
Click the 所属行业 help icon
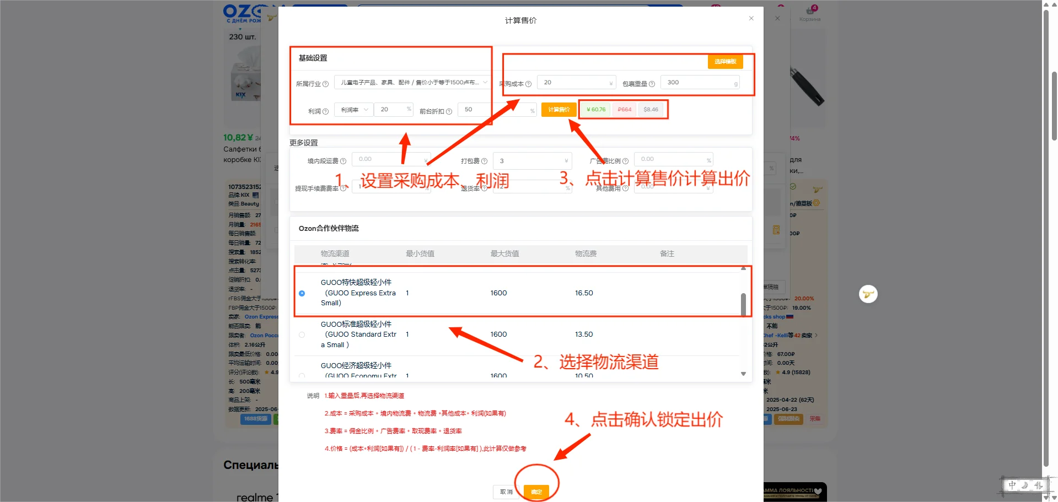click(x=325, y=84)
